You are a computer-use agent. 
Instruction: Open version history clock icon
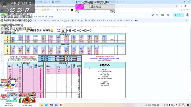click(x=158, y=15)
